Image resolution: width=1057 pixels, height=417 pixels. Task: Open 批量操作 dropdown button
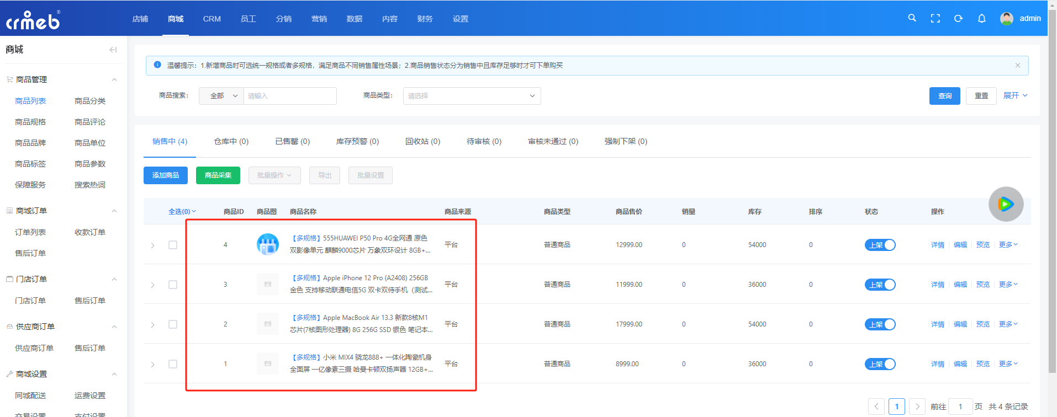click(x=274, y=175)
